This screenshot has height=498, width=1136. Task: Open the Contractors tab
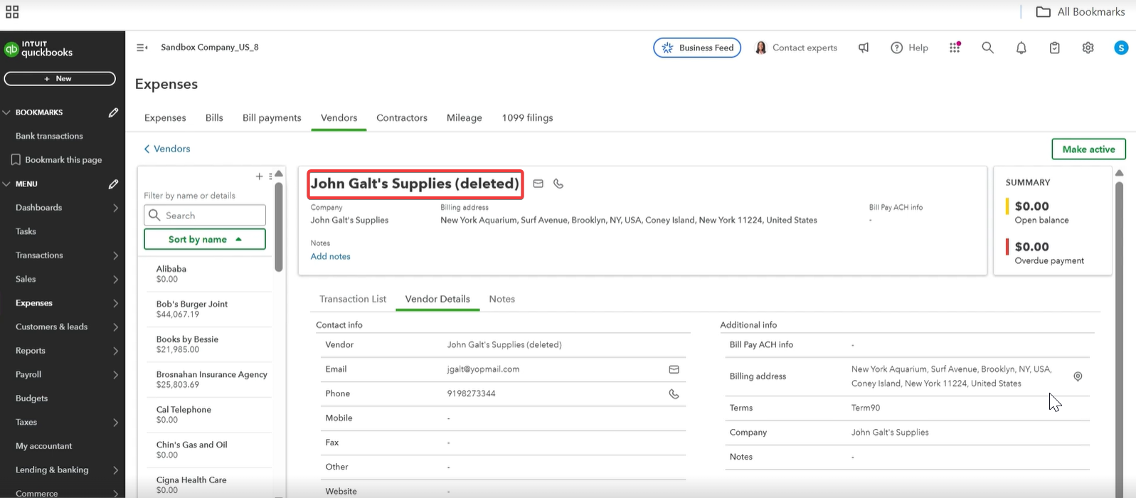pyautogui.click(x=402, y=118)
